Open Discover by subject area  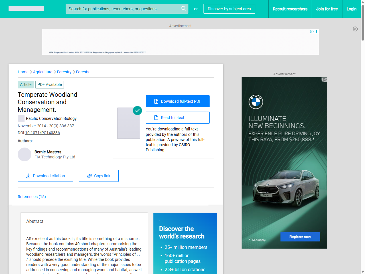pos(229,9)
